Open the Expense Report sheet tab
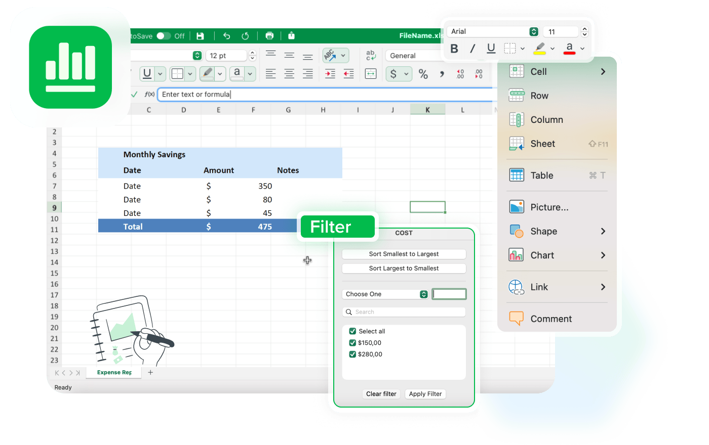This screenshot has height=445, width=709. pos(114,373)
